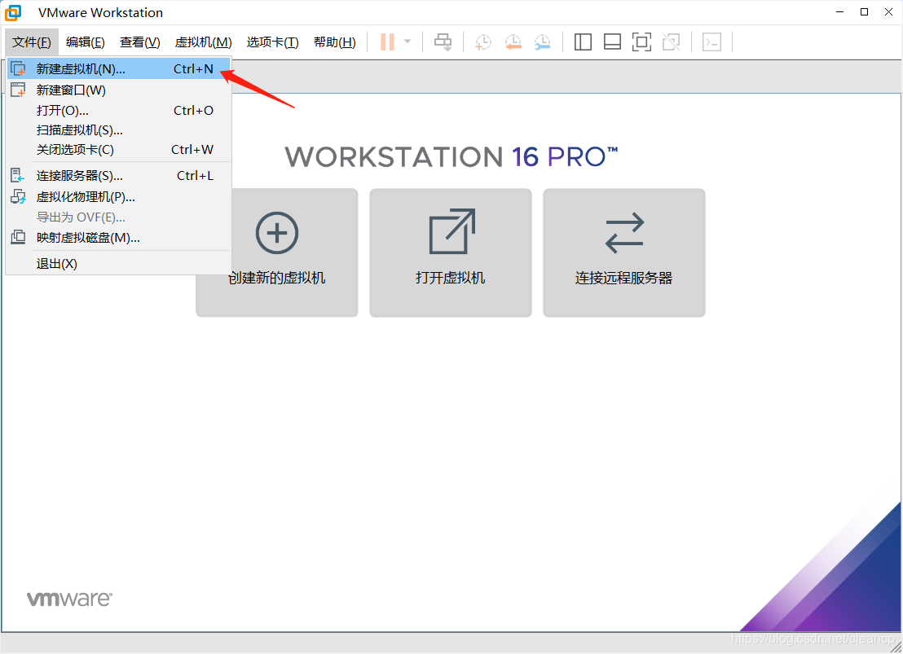Screen dimensions: 903x654
Task: Click the full screen mode icon
Action: (x=641, y=42)
